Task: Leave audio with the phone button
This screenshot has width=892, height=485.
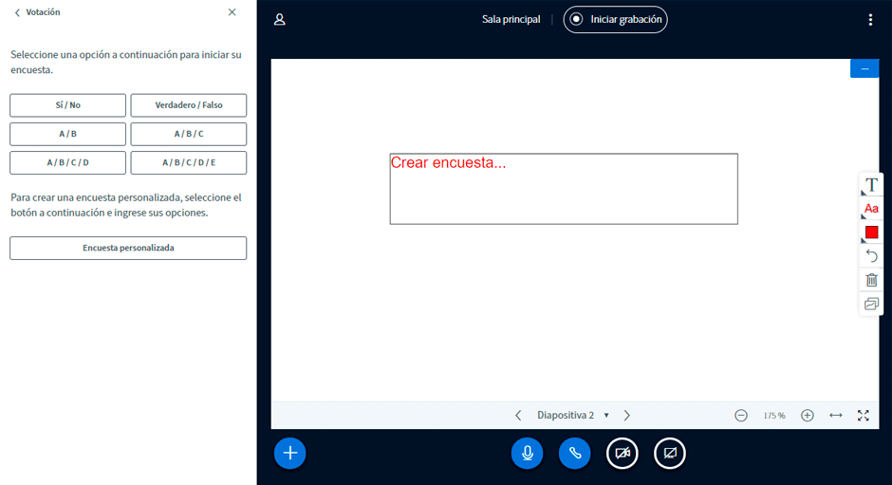Action: tap(574, 454)
